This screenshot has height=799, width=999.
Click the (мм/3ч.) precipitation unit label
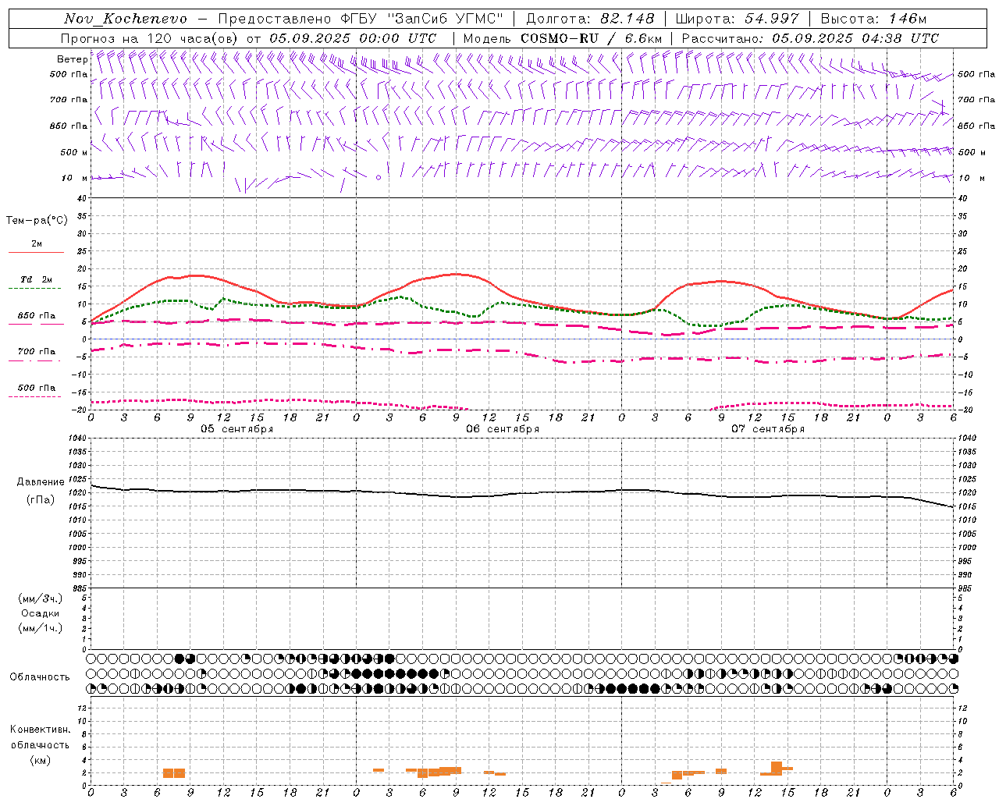(40, 598)
